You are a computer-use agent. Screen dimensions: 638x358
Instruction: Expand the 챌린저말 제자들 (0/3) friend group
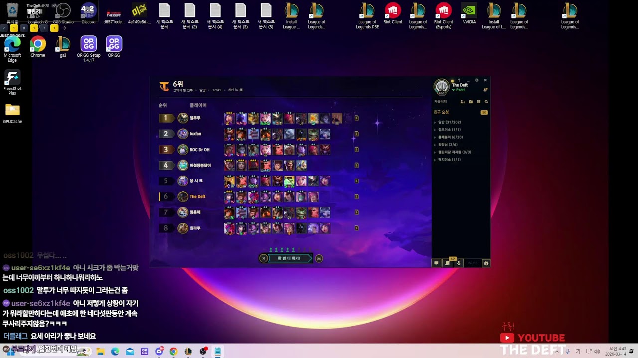(x=453, y=152)
